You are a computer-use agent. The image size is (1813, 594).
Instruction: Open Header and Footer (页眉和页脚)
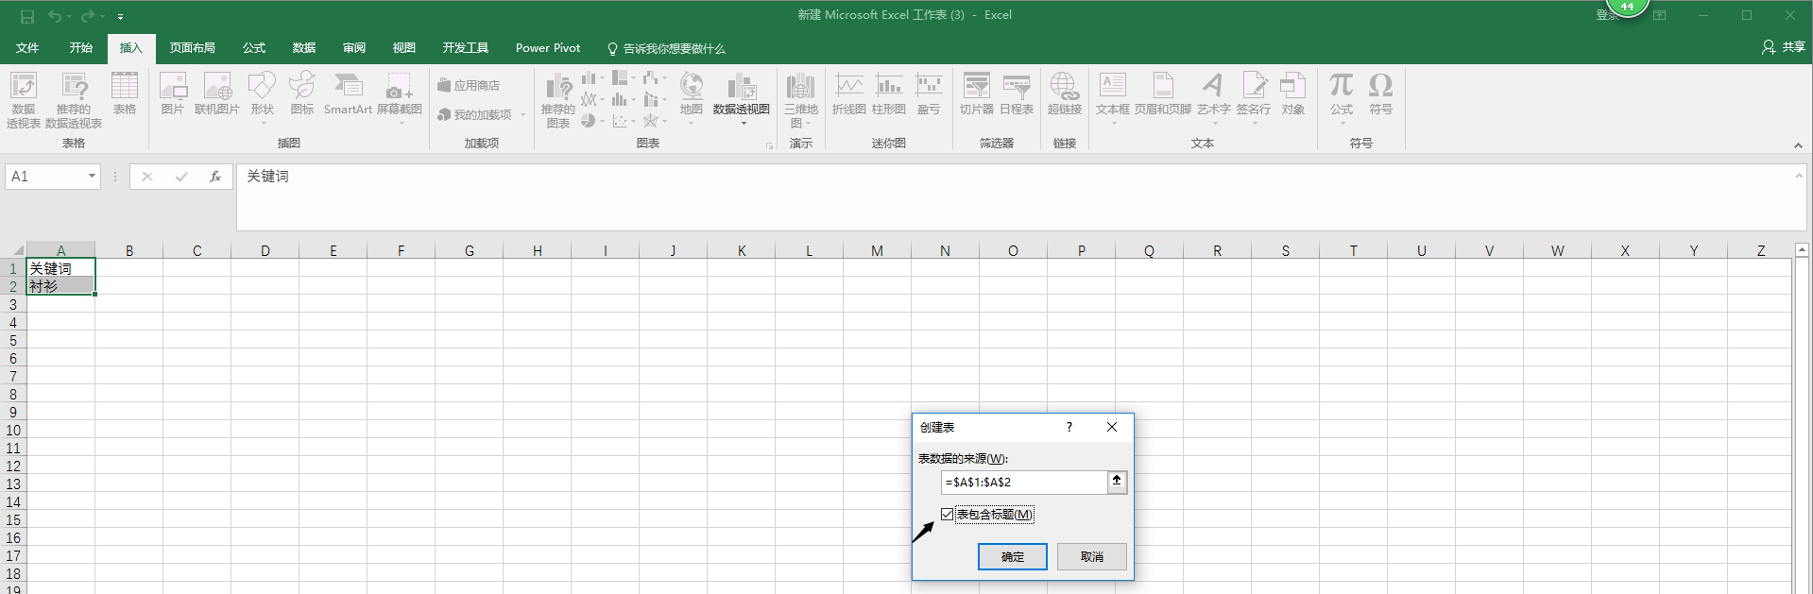1163,93
